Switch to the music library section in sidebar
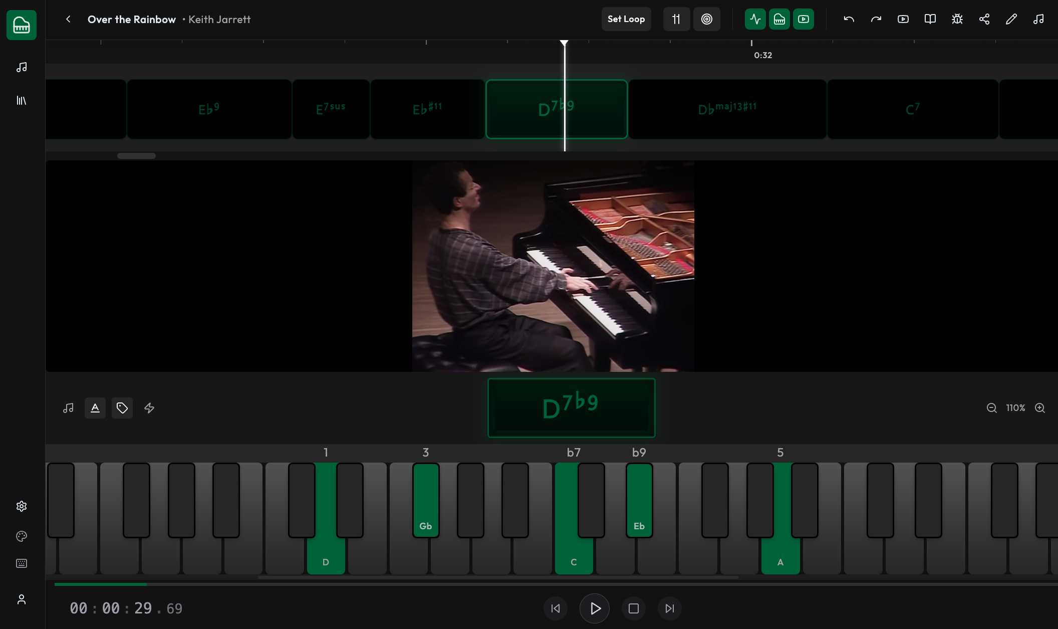 22,100
